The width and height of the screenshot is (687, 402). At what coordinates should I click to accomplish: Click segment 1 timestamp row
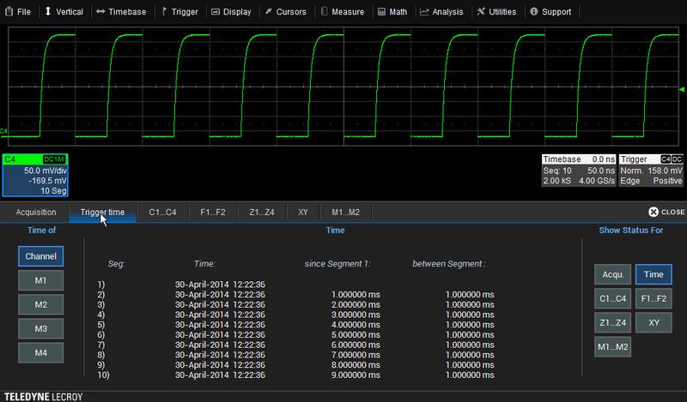(220, 285)
